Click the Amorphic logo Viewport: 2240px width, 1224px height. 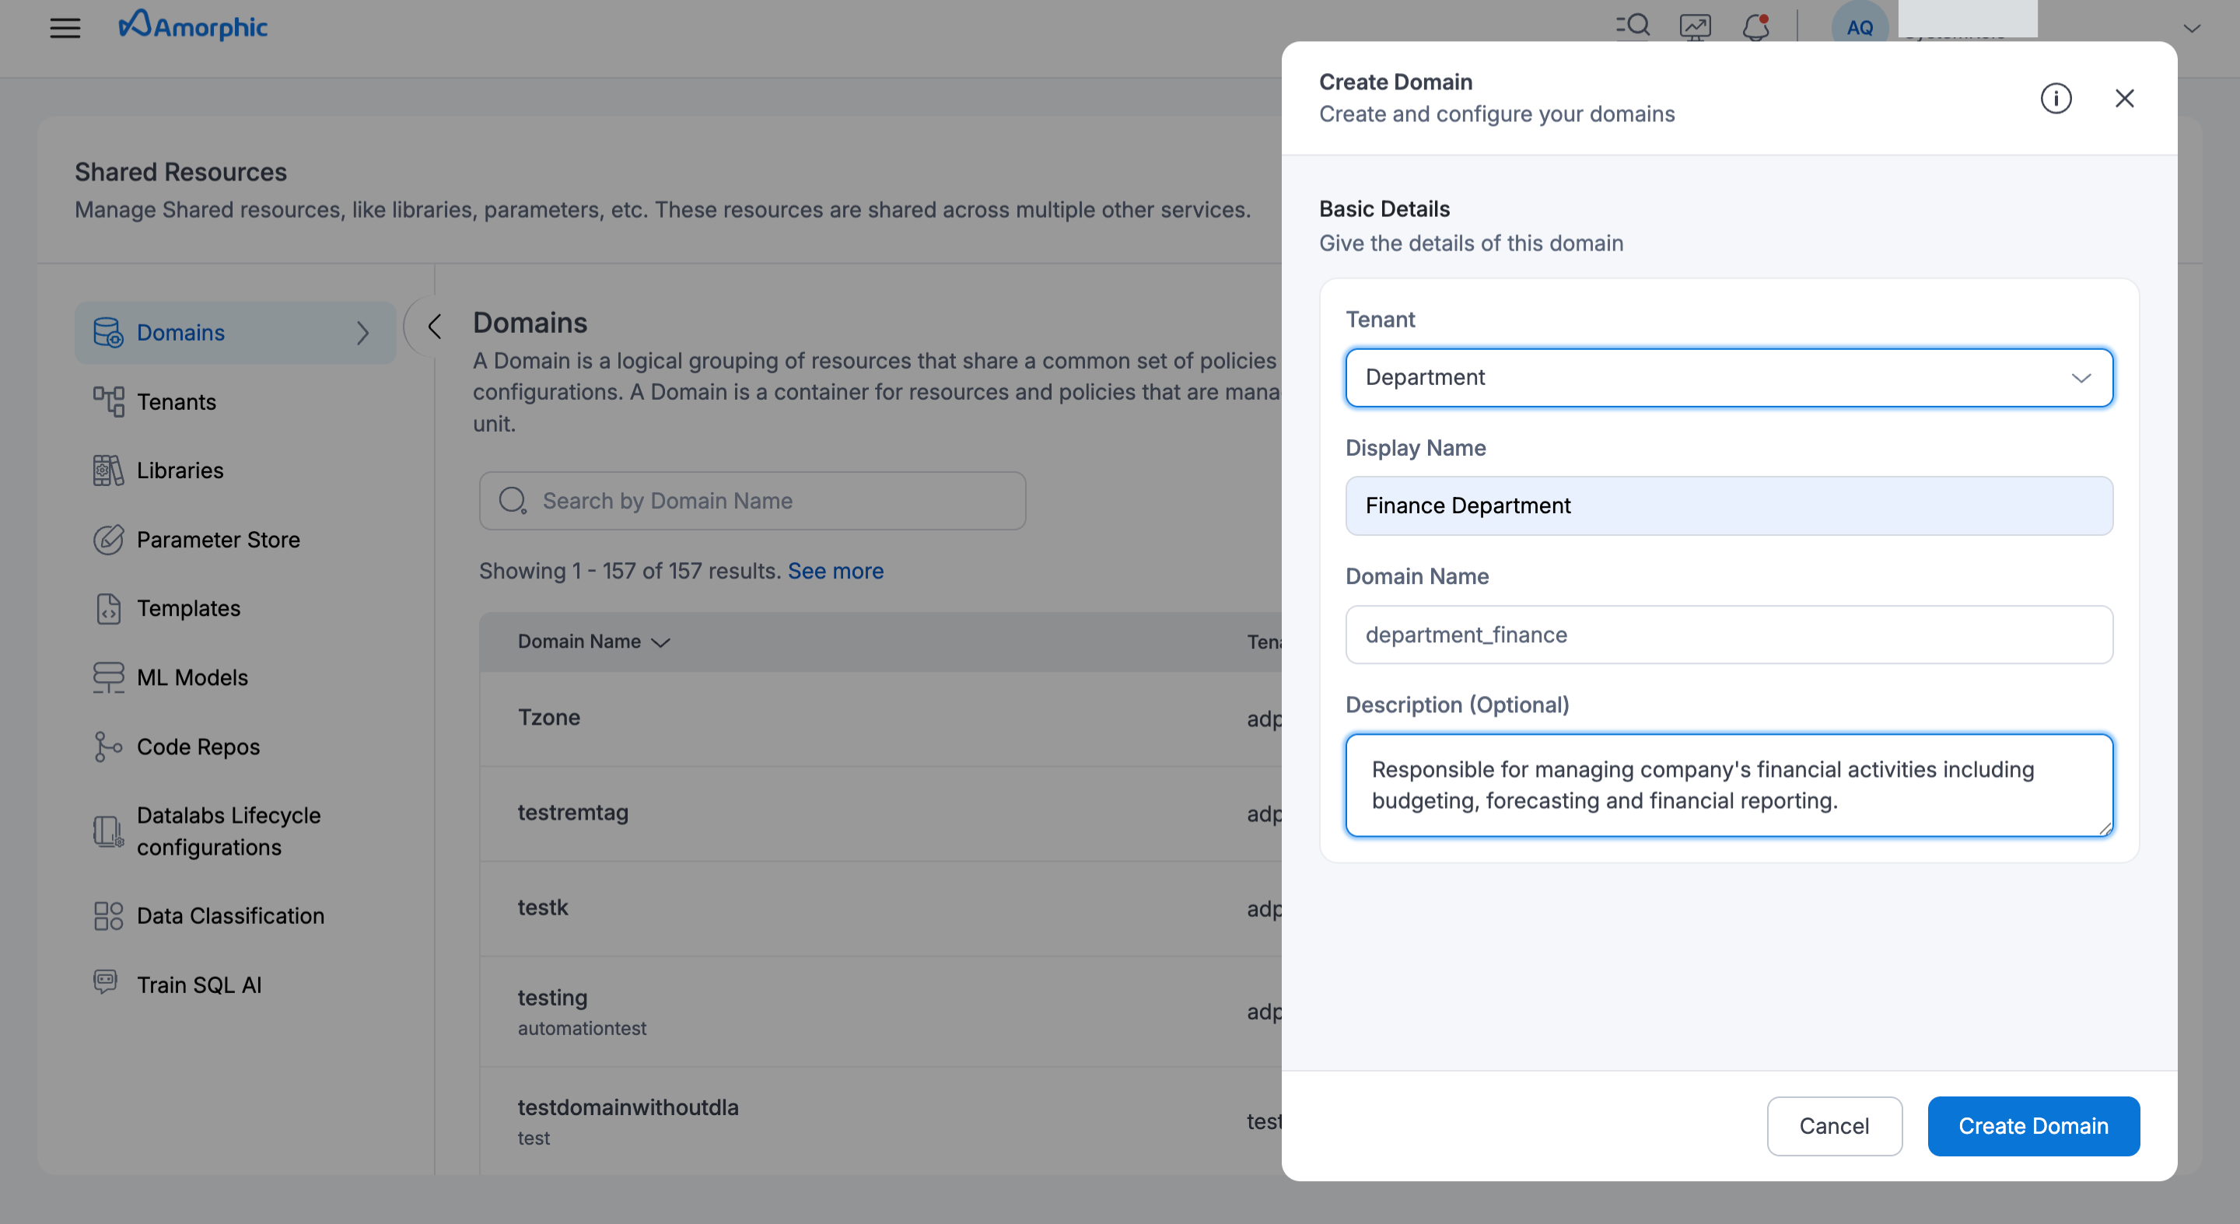(x=192, y=25)
